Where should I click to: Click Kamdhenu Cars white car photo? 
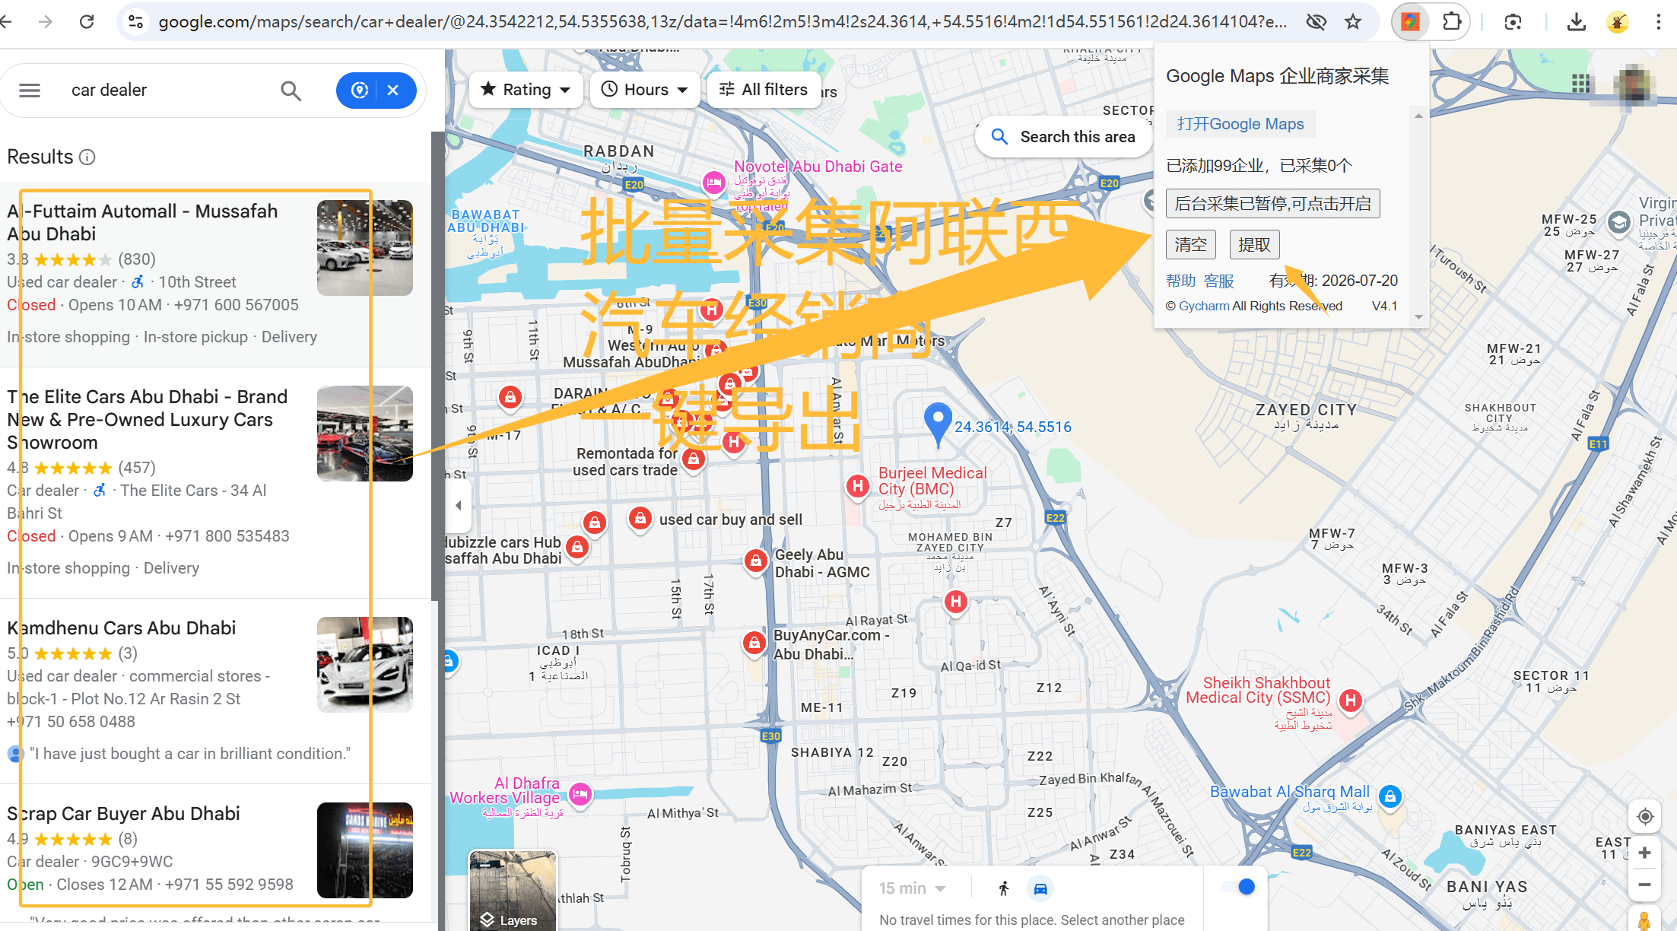(365, 665)
